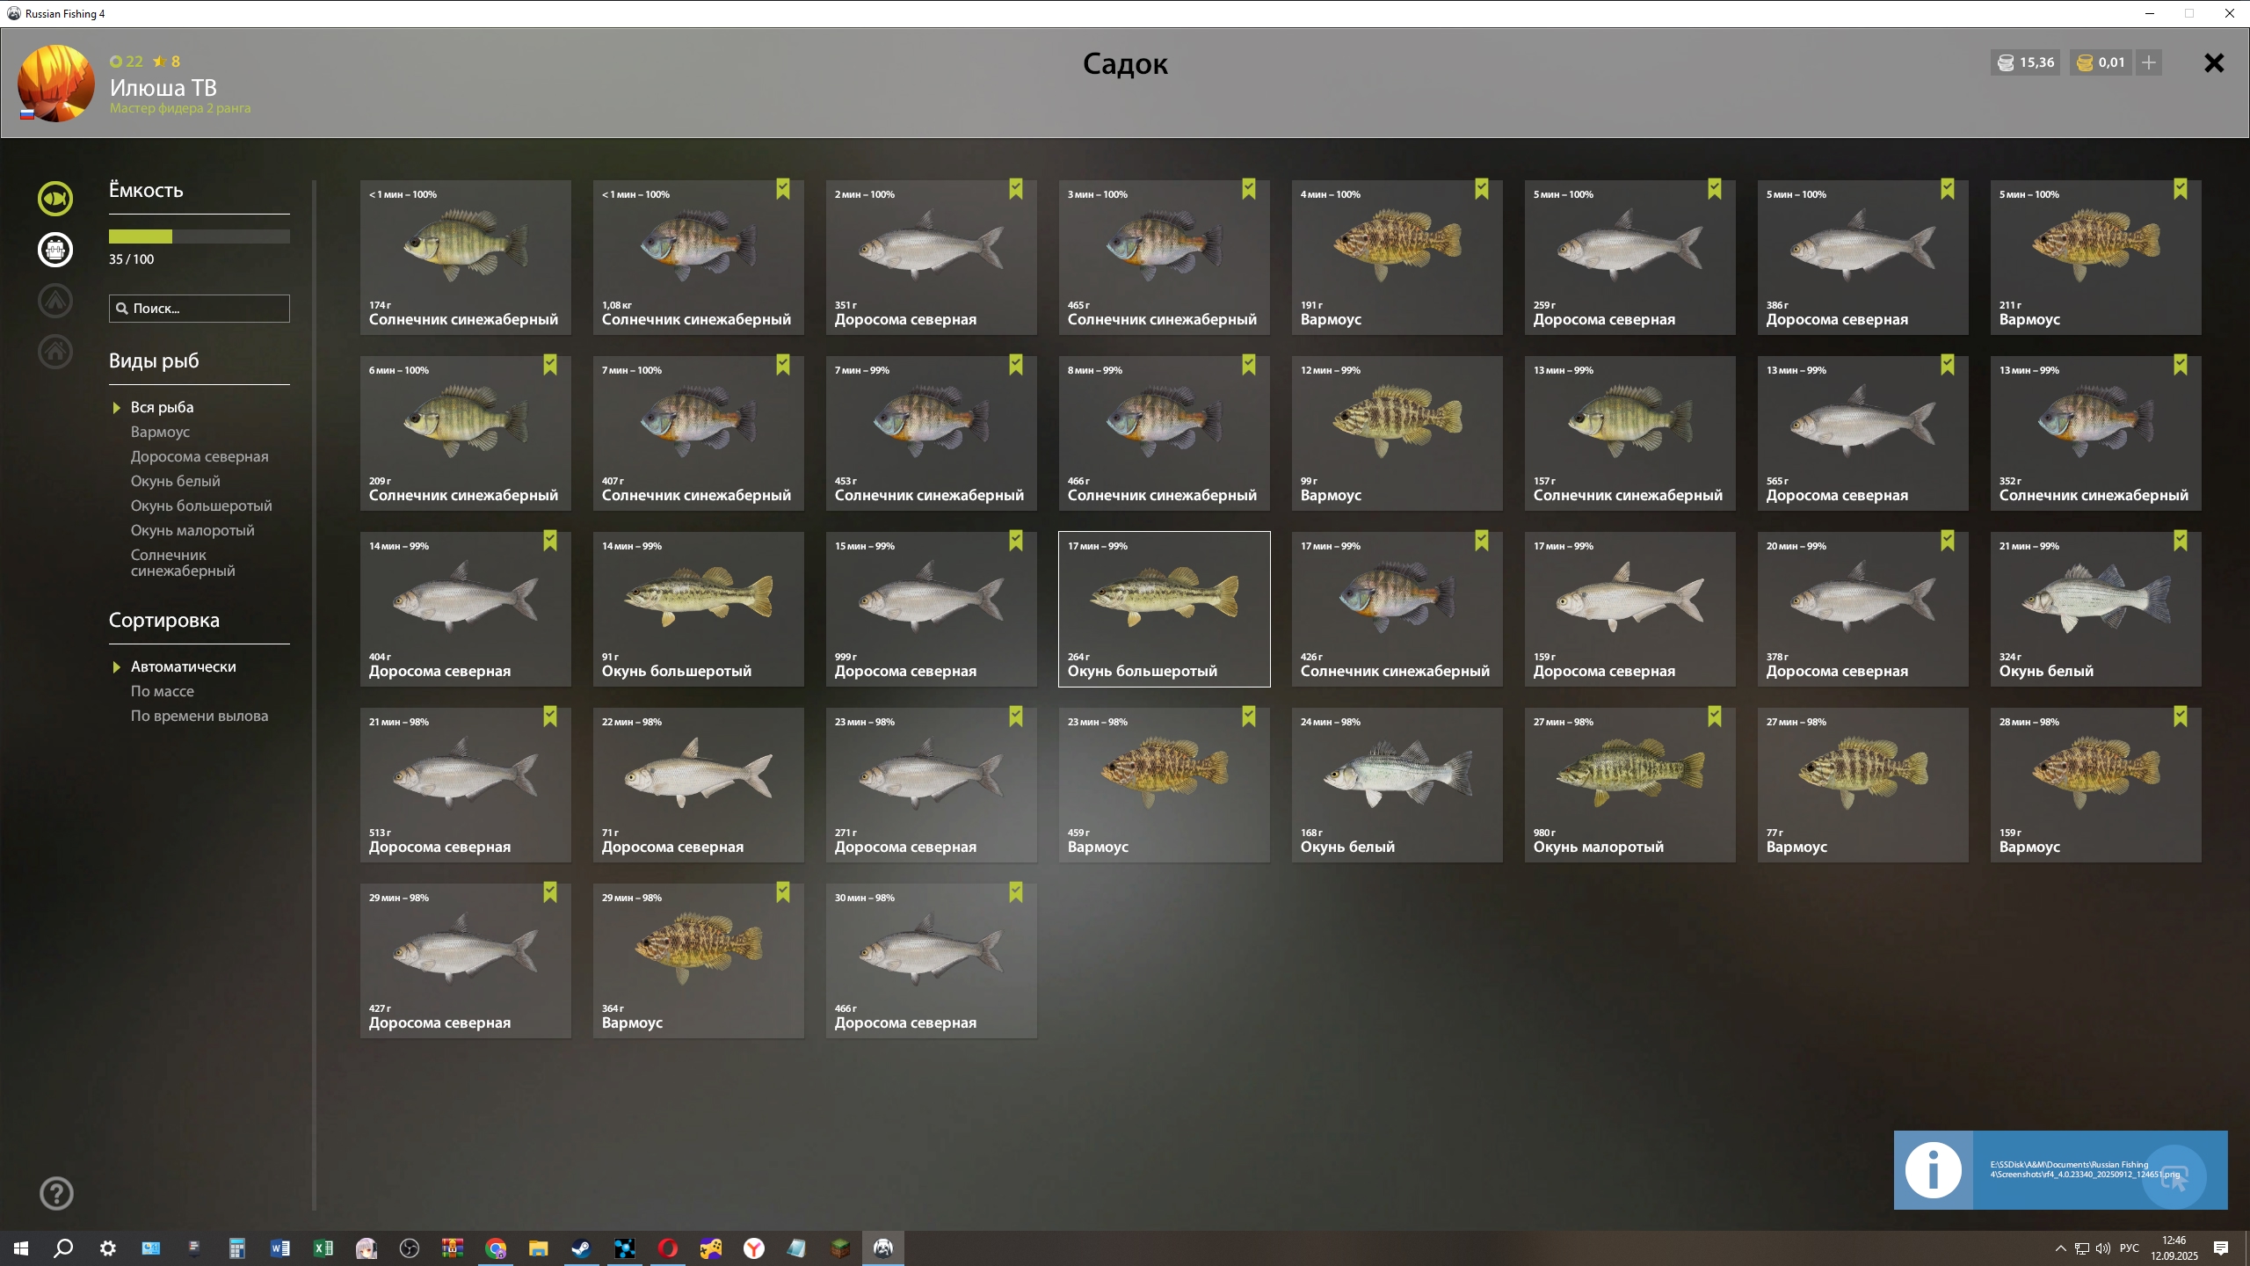The width and height of the screenshot is (2250, 1266).
Task: Toggle bookmark on 211 г Вармоус card
Action: (2180, 190)
